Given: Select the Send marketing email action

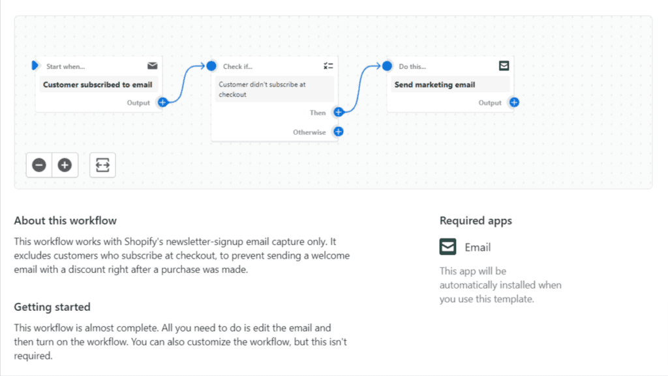Looking at the screenshot, I should (450, 84).
